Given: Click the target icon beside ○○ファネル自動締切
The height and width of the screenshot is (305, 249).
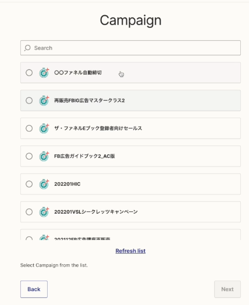Looking at the screenshot, I should point(44,73).
